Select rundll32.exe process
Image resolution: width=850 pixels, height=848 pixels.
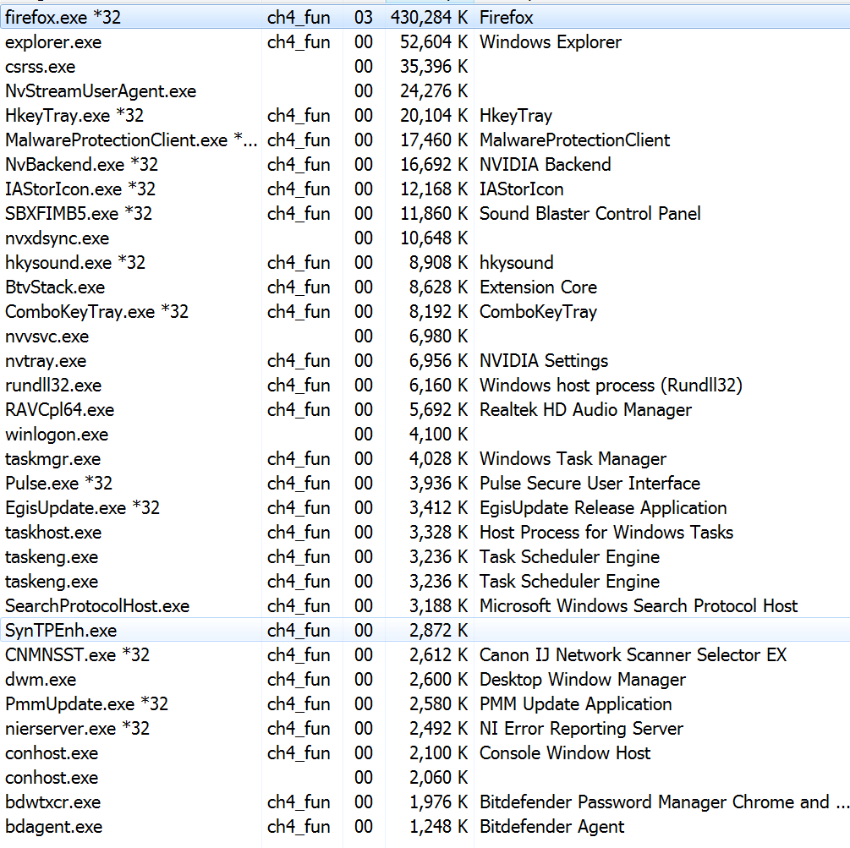point(53,386)
